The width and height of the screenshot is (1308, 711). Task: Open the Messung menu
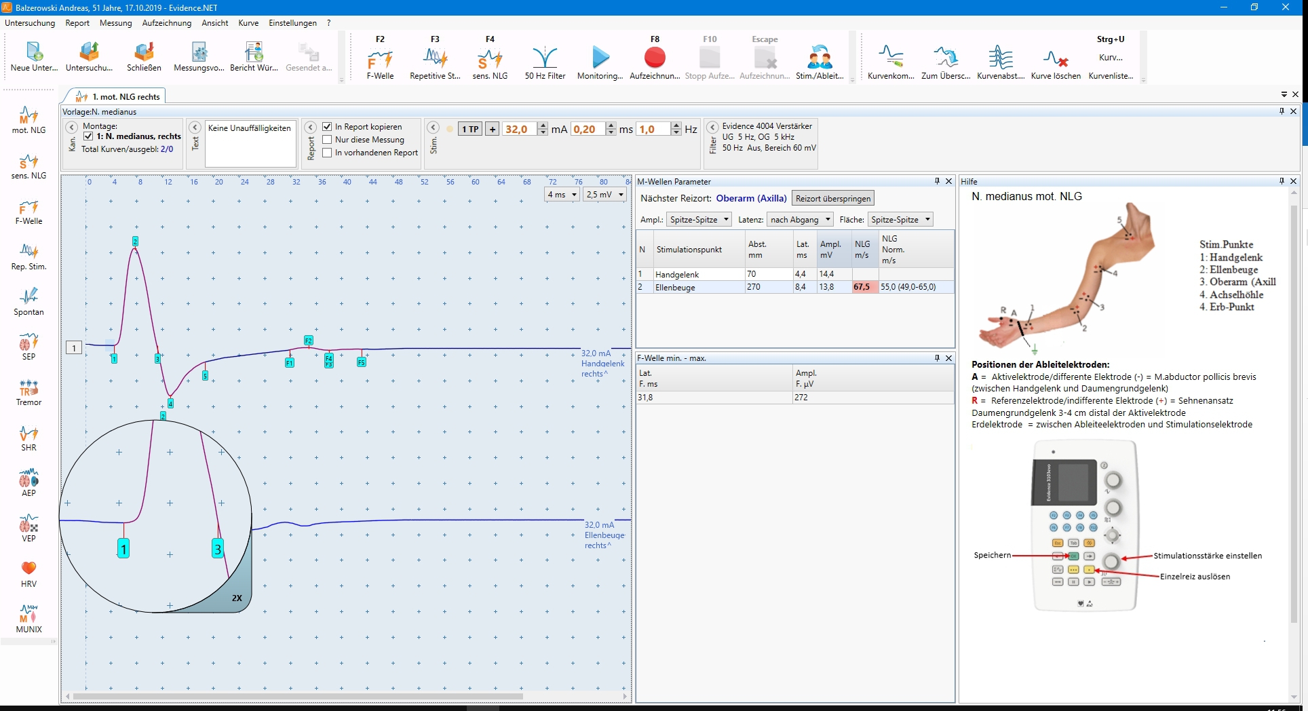(115, 23)
